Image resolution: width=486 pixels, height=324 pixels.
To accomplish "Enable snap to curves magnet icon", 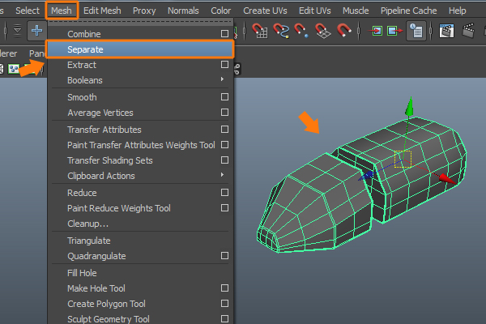I will [x=282, y=32].
